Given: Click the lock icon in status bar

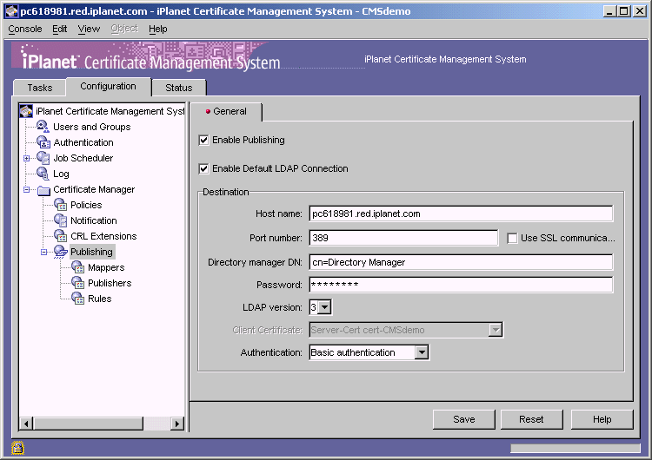Looking at the screenshot, I should click(x=18, y=448).
